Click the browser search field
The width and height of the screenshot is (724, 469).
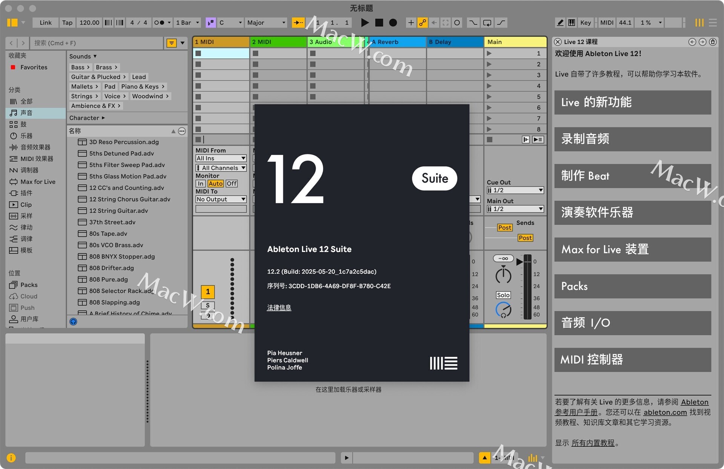point(97,43)
